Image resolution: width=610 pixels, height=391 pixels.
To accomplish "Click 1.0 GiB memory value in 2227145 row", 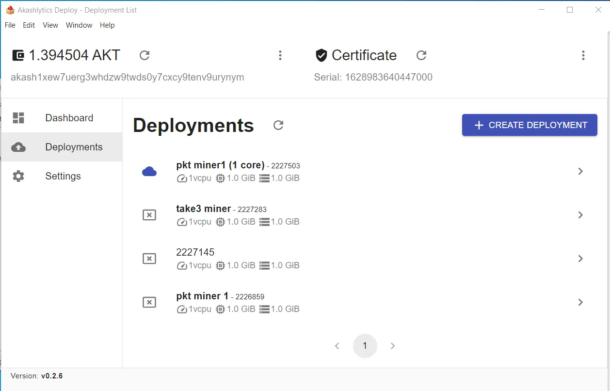I will pos(241,266).
